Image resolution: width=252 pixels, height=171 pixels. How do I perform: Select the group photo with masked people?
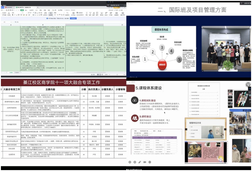226,49
